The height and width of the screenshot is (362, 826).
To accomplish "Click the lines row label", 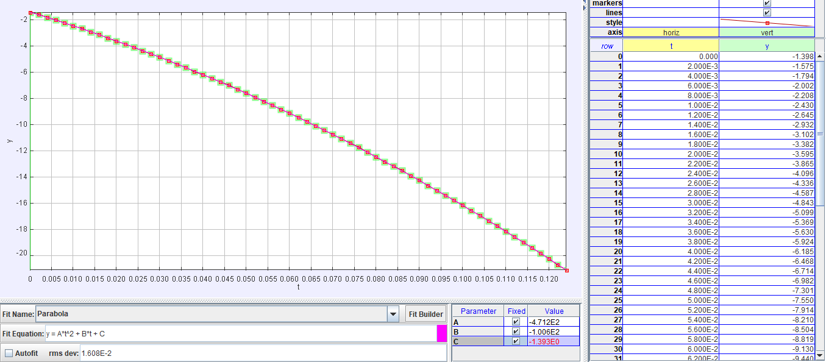I will pos(607,12).
